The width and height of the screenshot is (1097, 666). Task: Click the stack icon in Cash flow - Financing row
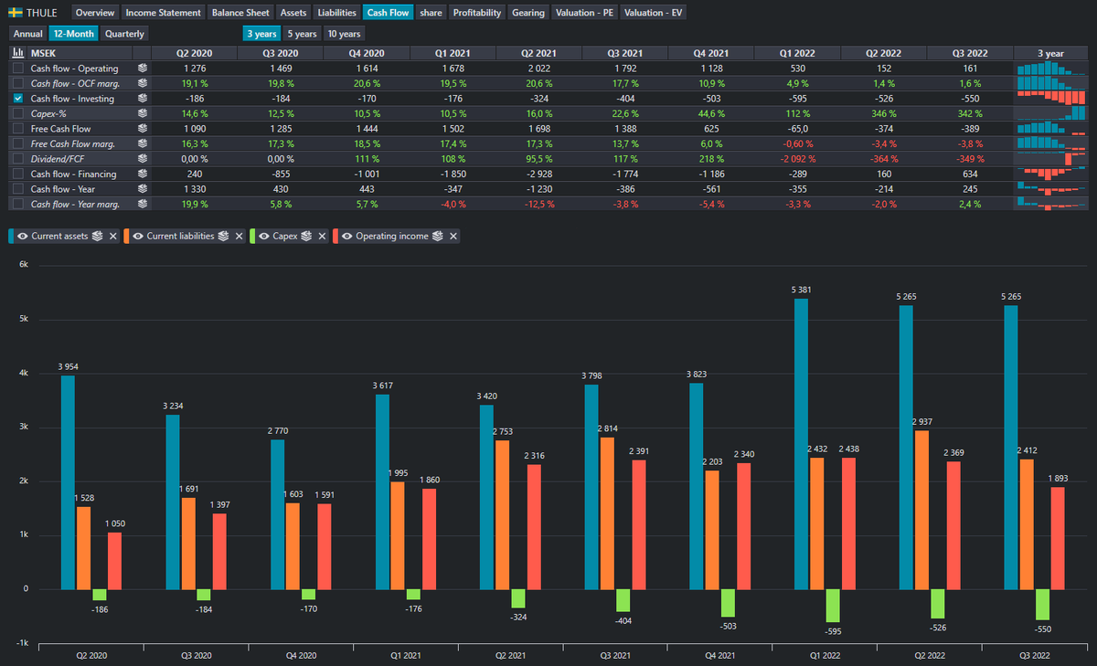pyautogui.click(x=143, y=174)
